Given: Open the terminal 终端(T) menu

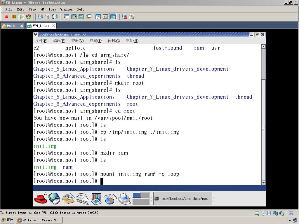Looking at the screenshot, I should click(x=95, y=41).
